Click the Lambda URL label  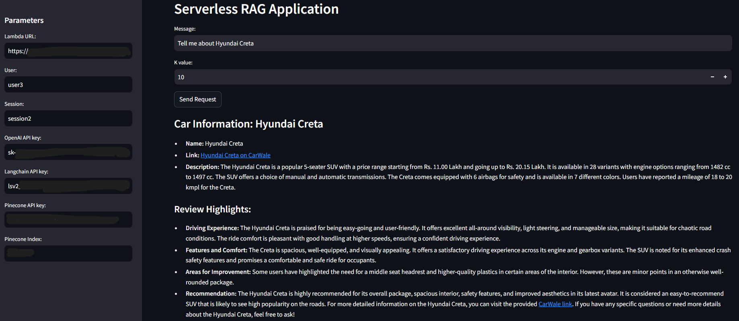(20, 36)
